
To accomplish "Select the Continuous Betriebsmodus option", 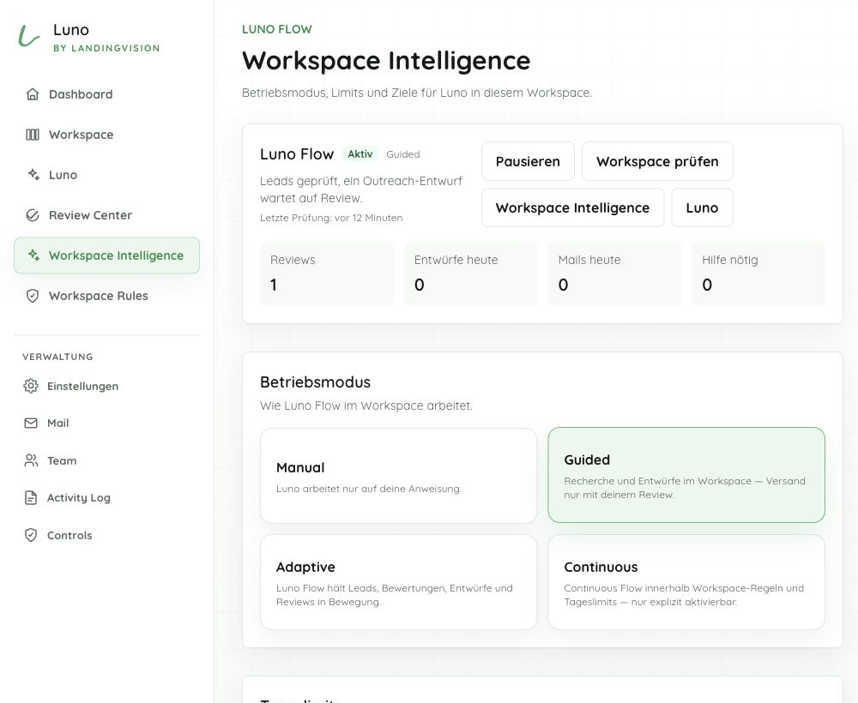I will pyautogui.click(x=686, y=582).
